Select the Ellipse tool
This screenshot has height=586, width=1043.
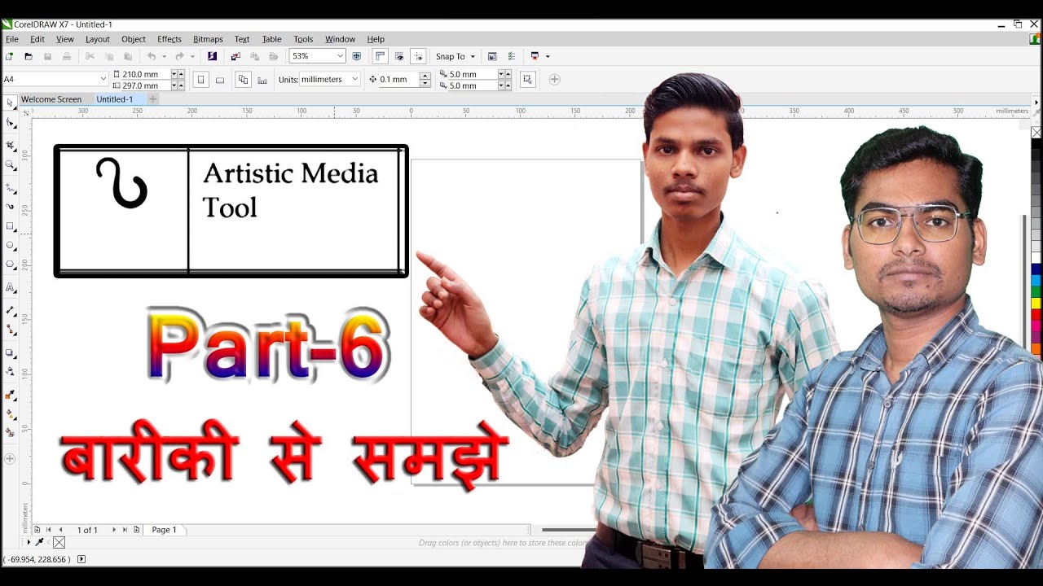[10, 245]
